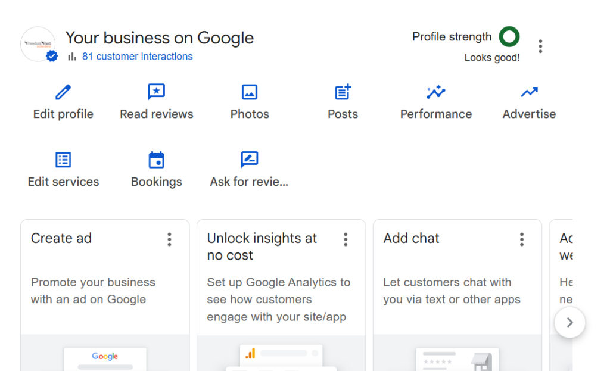Screen dimensions: 610x371
Task: Click the Posts label
Action: [x=343, y=114]
